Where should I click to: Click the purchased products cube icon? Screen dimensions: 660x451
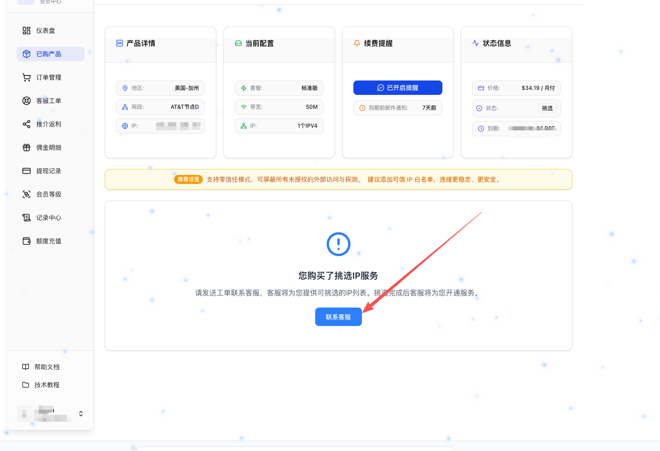(x=27, y=54)
